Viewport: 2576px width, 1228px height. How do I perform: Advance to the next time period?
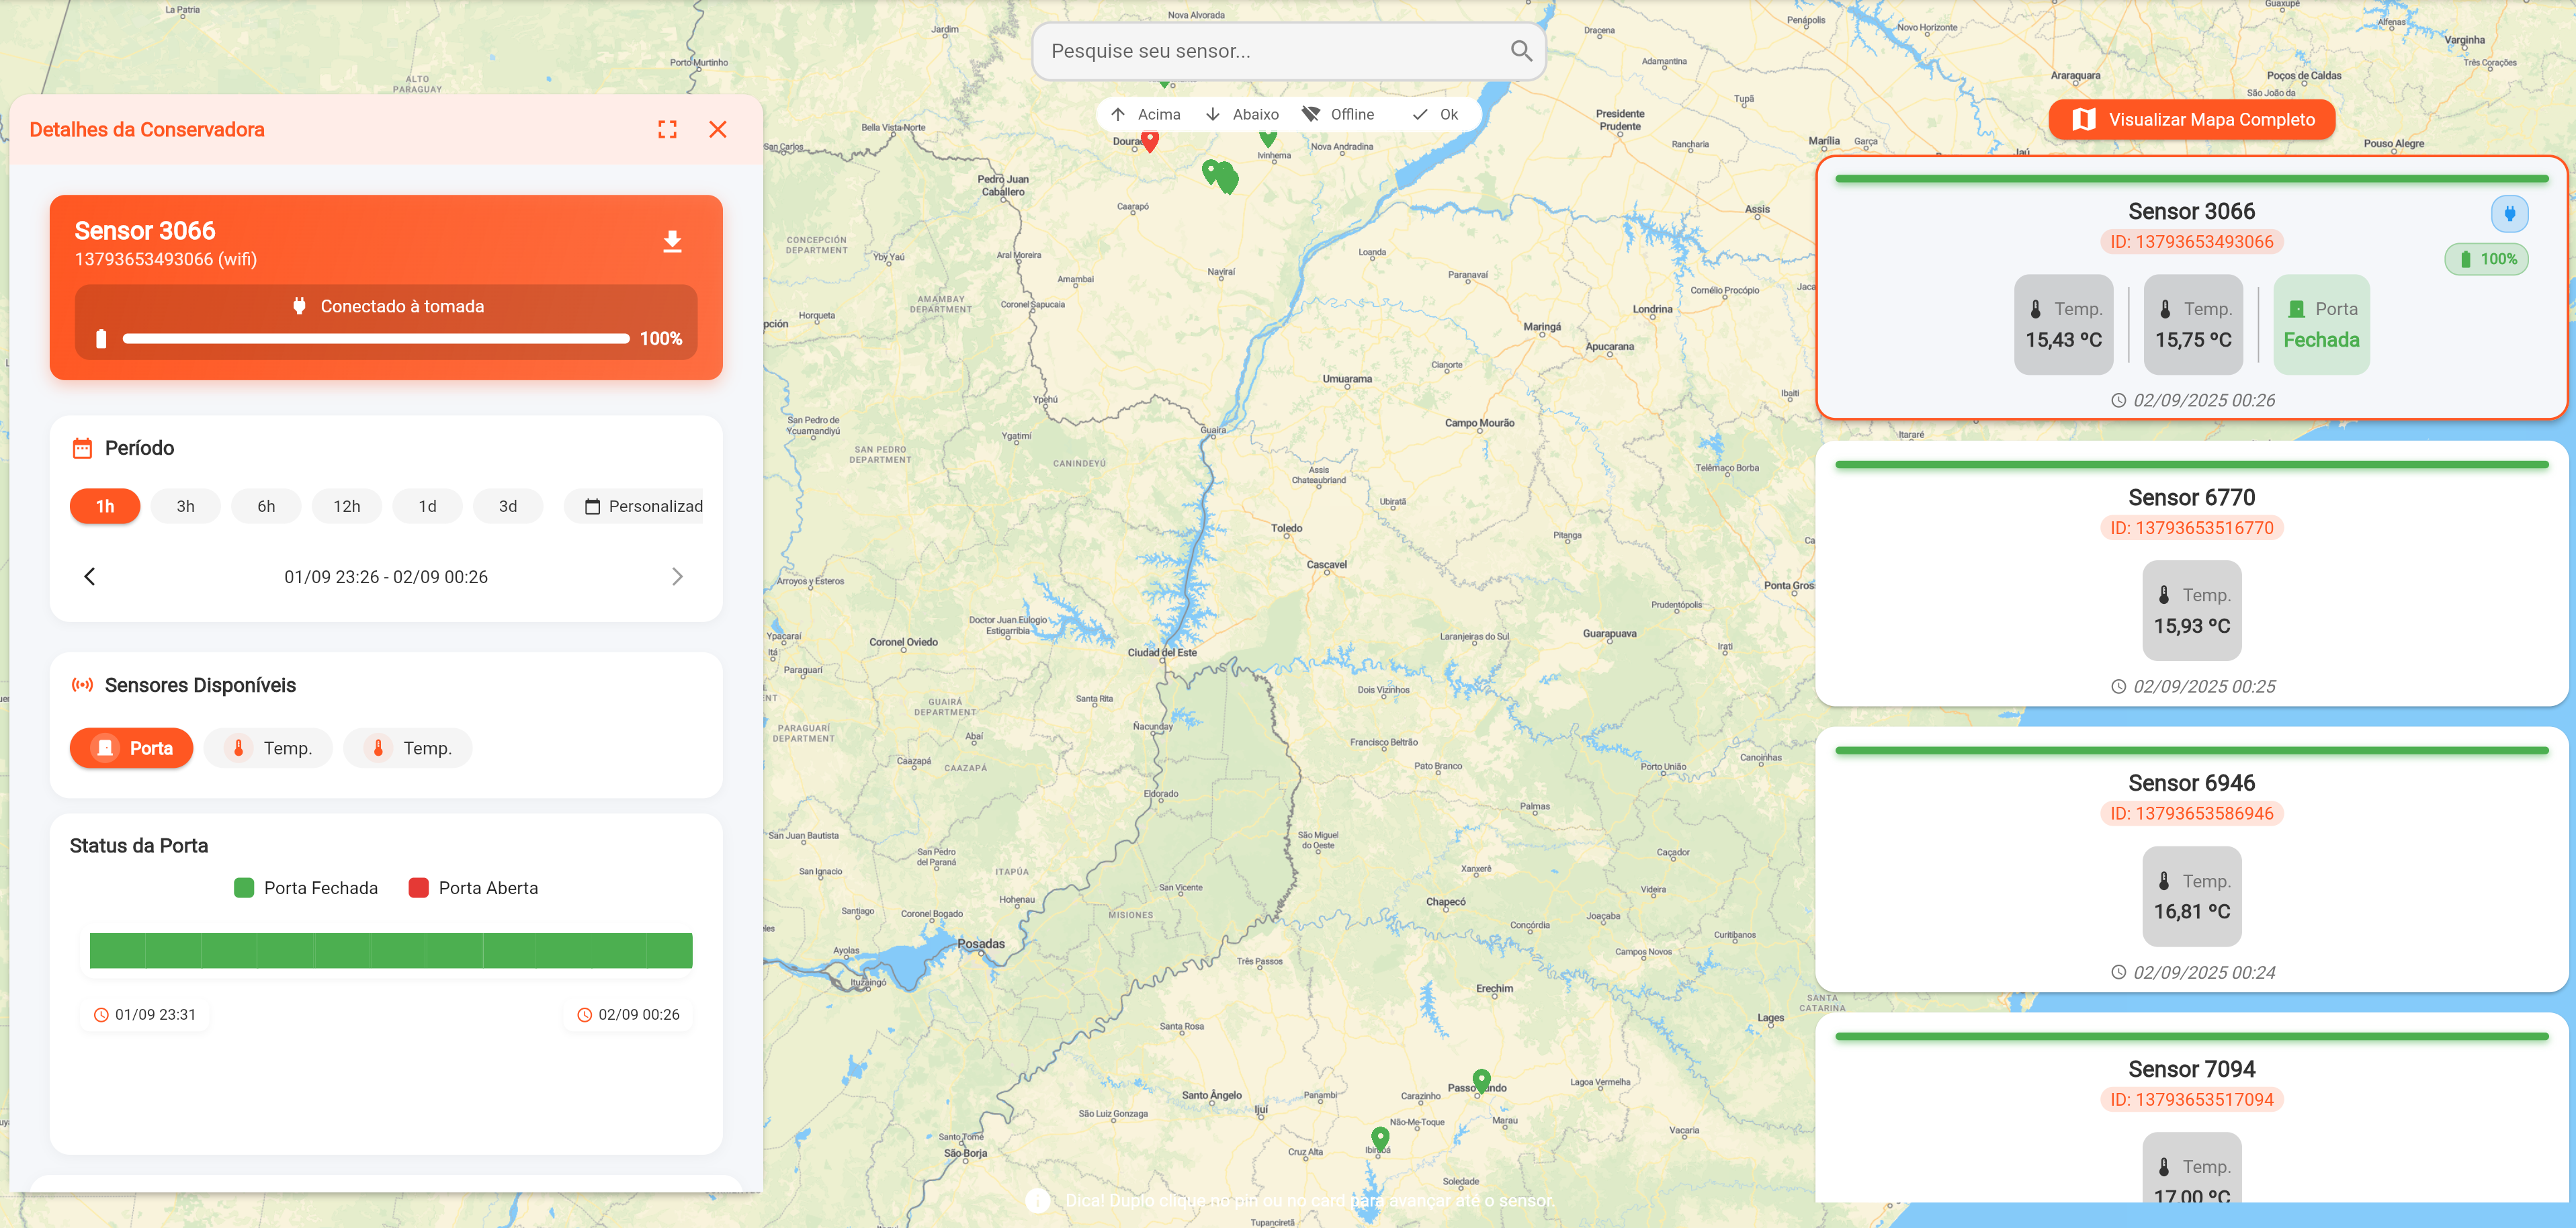[x=677, y=576]
